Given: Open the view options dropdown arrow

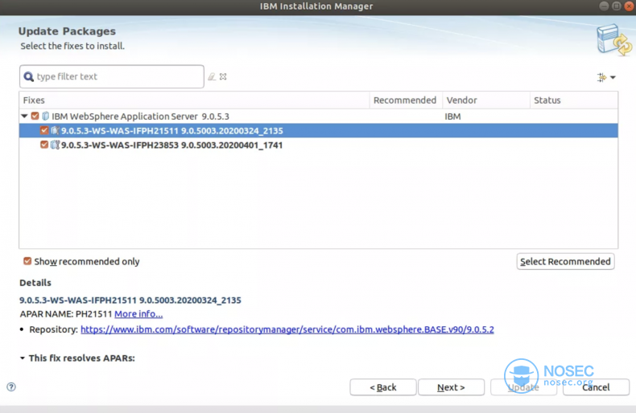Looking at the screenshot, I should pos(613,77).
